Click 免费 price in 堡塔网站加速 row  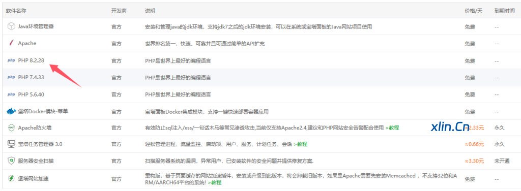470,178
